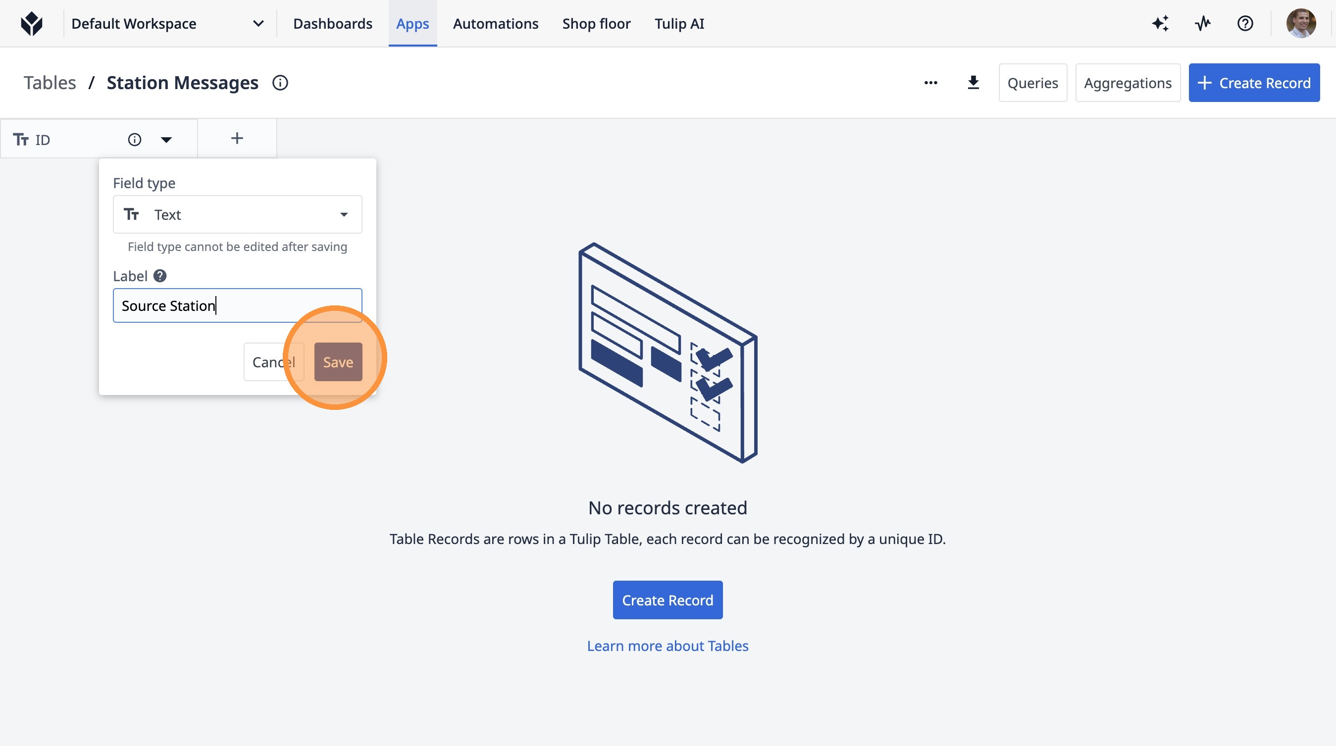Screen dimensions: 1336x746
Task: Click the Tulip logo home icon
Action: [x=32, y=23]
